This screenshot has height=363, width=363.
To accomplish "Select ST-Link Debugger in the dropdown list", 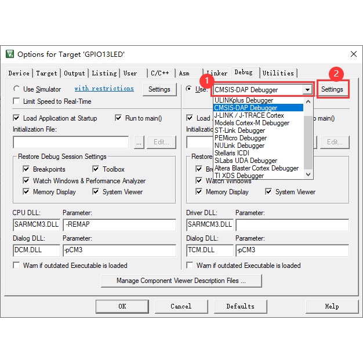I will [239, 130].
